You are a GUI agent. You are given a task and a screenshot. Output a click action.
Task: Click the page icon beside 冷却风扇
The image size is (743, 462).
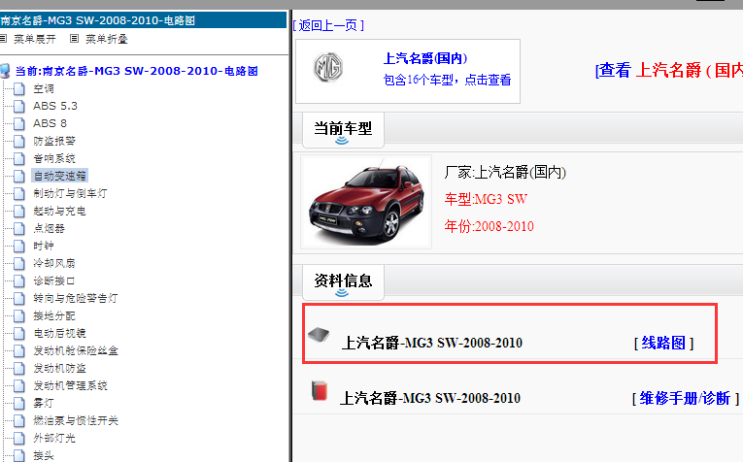point(19,263)
